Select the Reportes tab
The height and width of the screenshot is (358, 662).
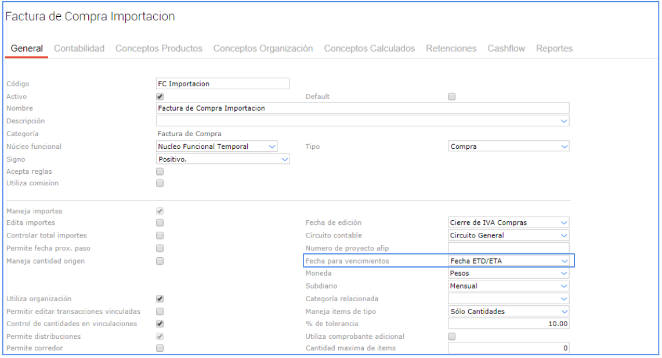(x=554, y=49)
